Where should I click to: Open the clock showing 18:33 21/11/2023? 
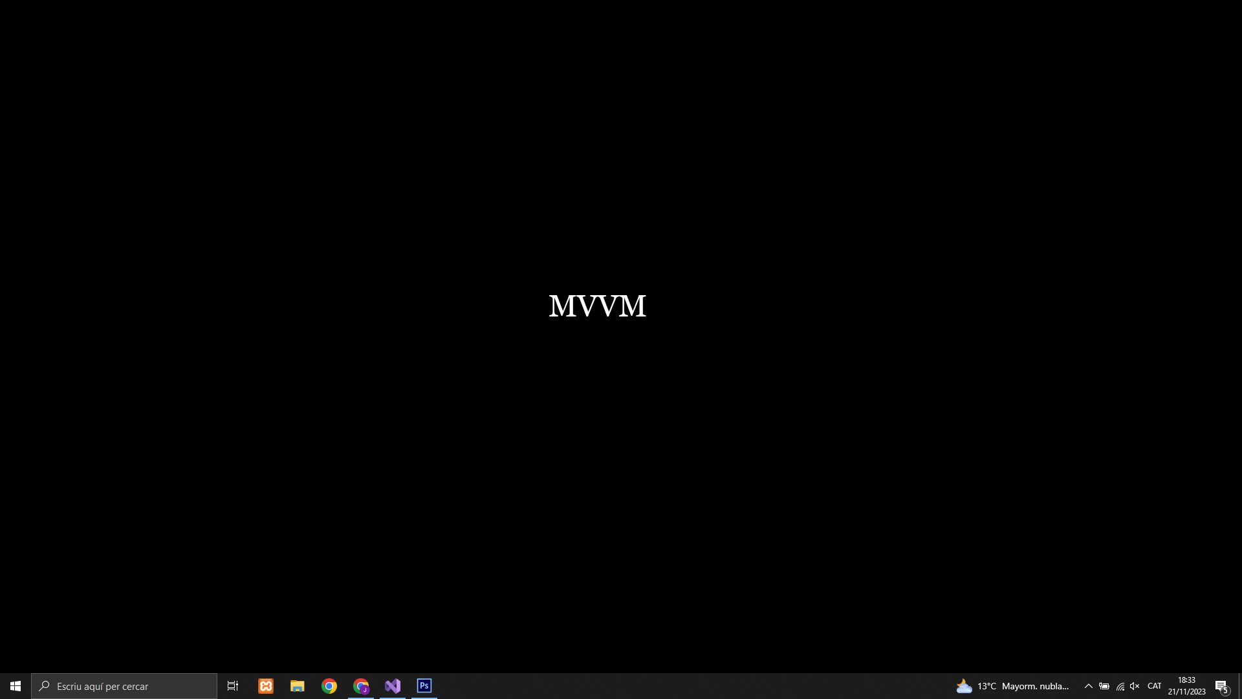[1186, 686]
